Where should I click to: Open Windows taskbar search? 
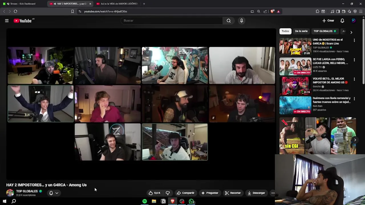click(14, 201)
